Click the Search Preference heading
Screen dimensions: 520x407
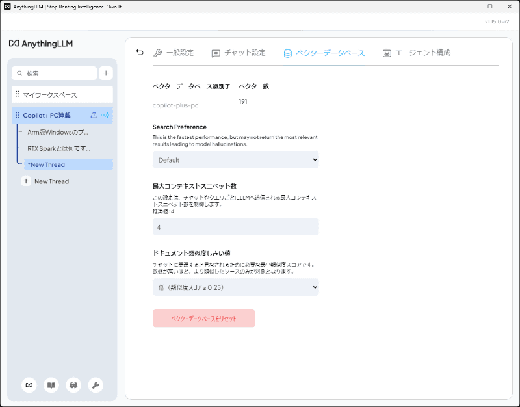pyautogui.click(x=179, y=127)
